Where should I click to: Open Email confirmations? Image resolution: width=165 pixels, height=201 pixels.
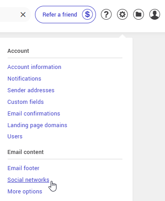point(34,114)
